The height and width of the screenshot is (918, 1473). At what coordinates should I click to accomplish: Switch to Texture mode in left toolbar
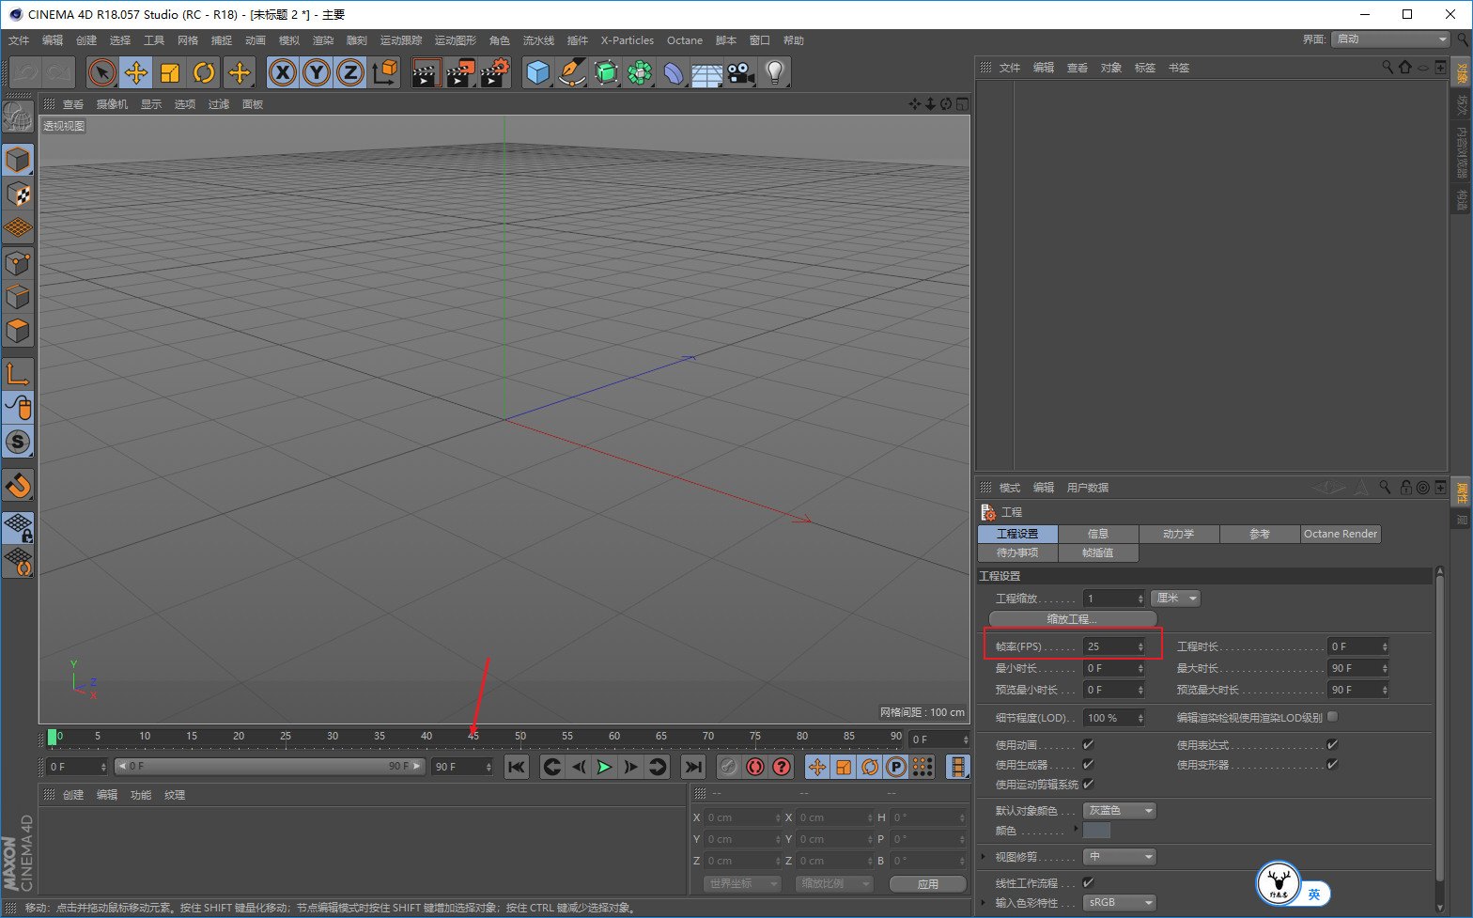click(x=18, y=194)
